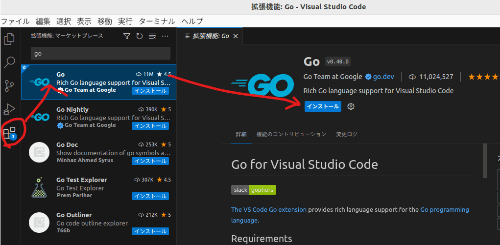
Task: Click the verified publisher badge beside go.dev
Action: pyautogui.click(x=368, y=77)
